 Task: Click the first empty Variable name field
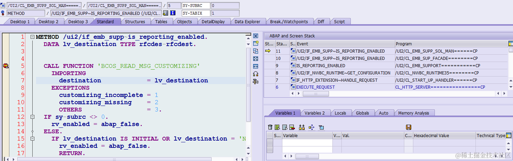307,143
